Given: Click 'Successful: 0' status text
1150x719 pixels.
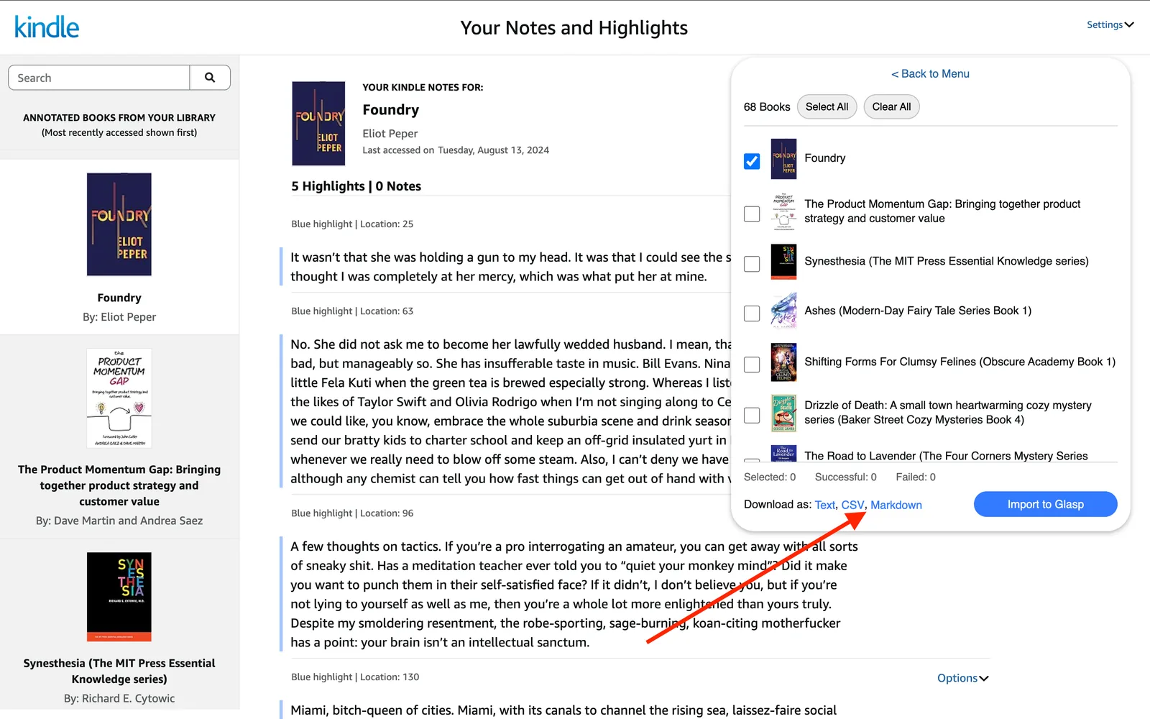Looking at the screenshot, I should tap(846, 477).
